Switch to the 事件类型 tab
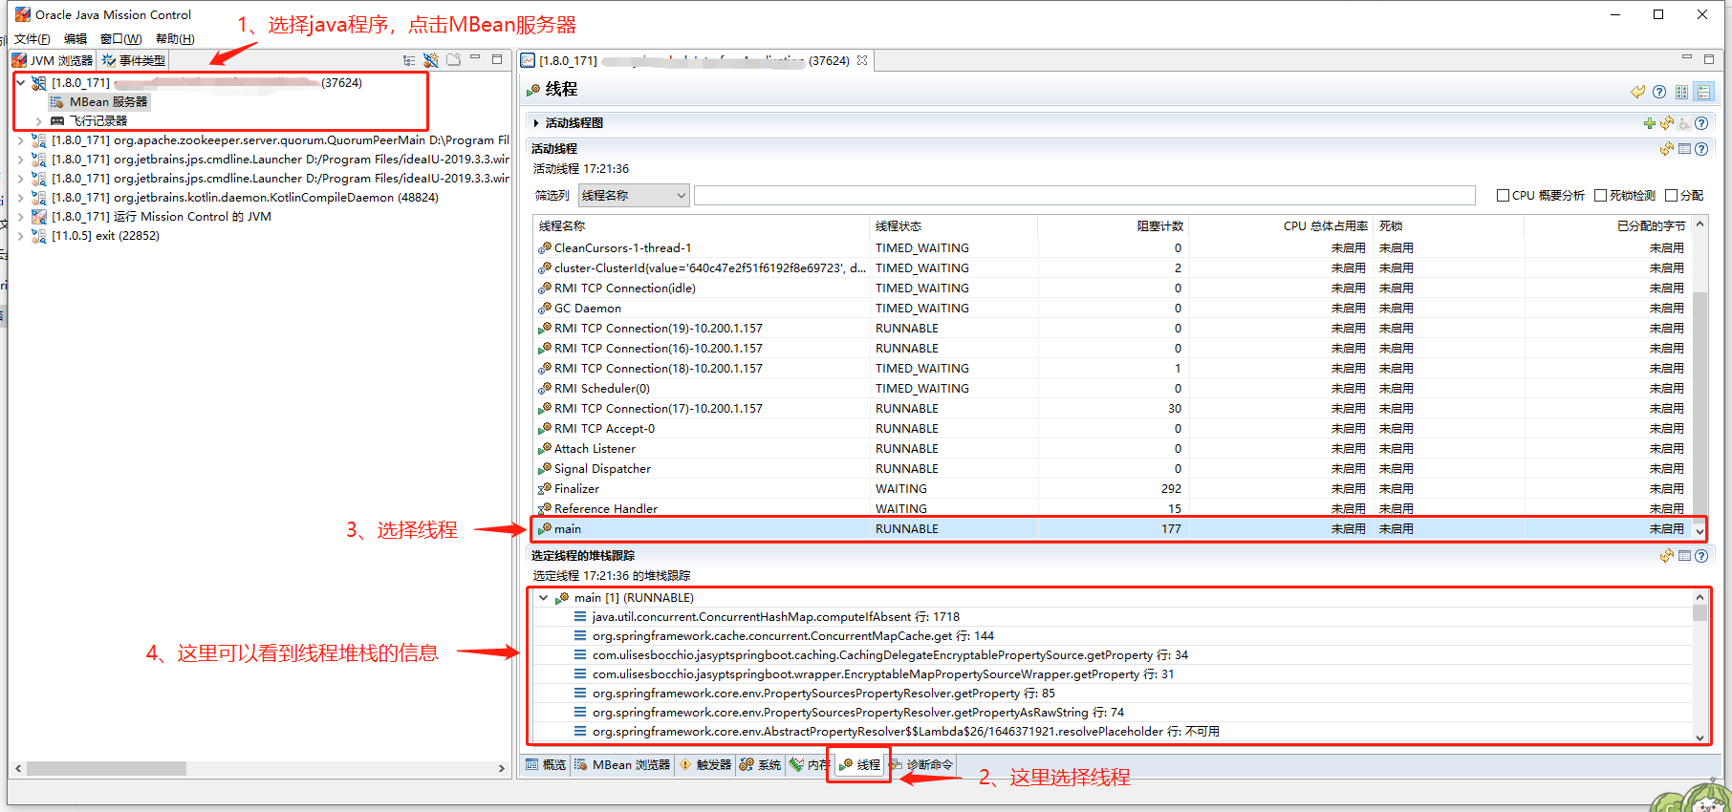This screenshot has height=812, width=1732. (x=134, y=60)
